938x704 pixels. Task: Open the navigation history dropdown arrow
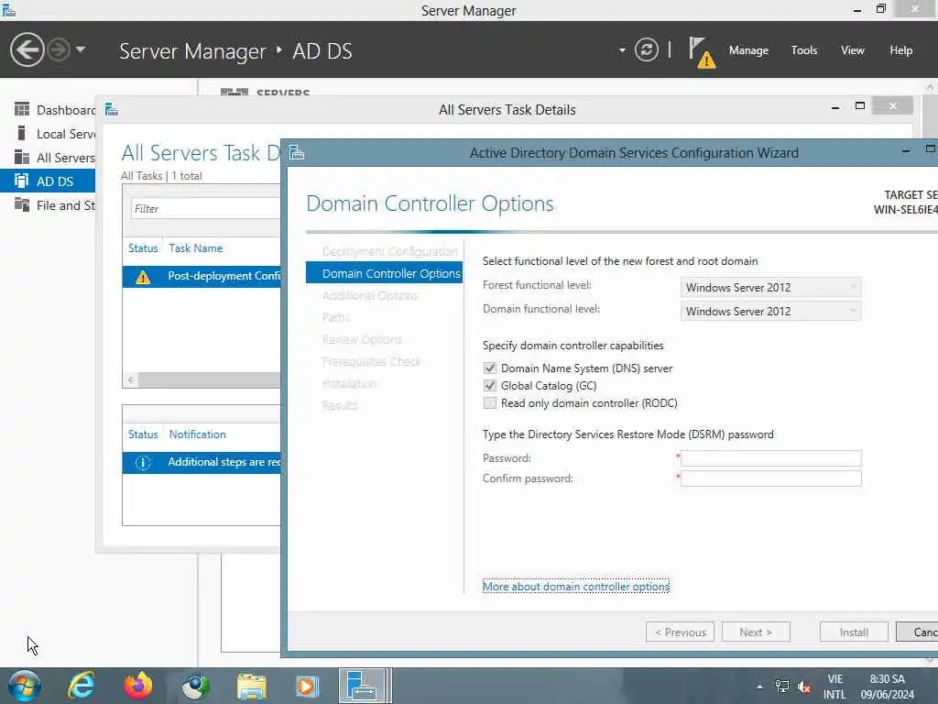(81, 49)
